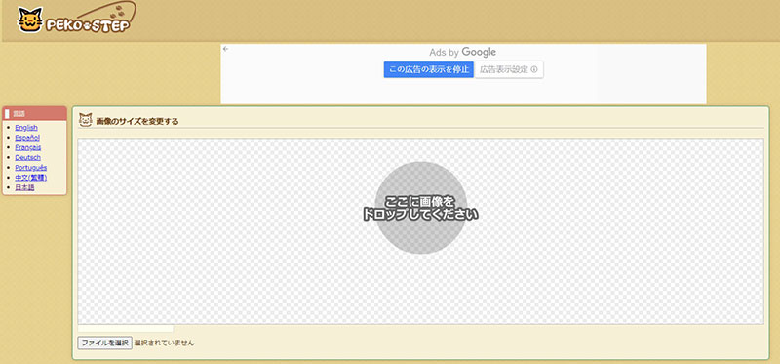Choose a file with ファイルを選択 button
Screen dimensions: 780x364
(105, 343)
